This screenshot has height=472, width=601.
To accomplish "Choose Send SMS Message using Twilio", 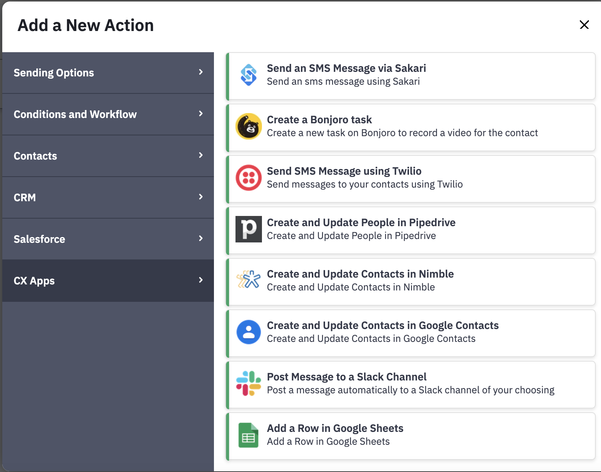I will 344,171.
